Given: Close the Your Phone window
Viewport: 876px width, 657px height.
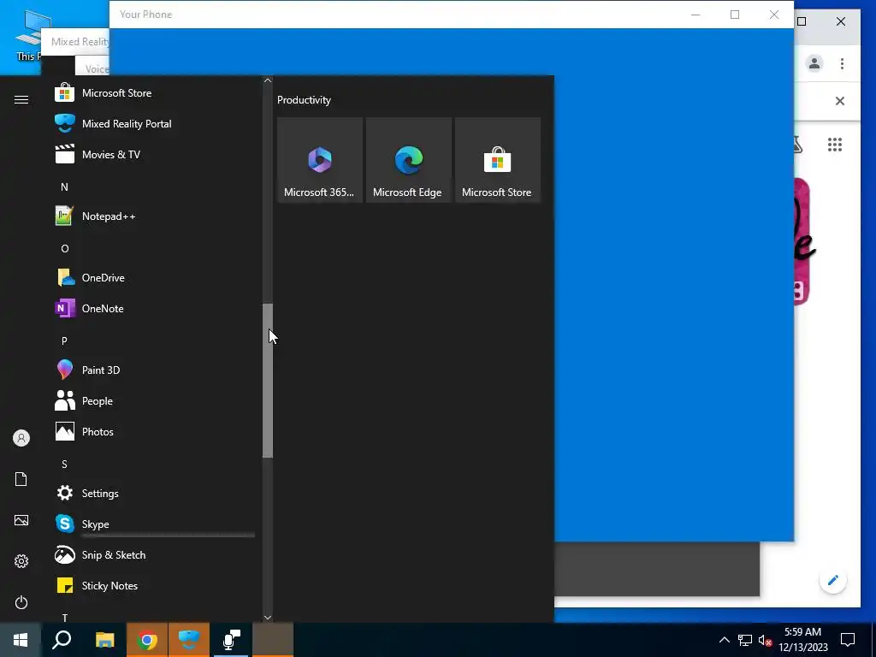Looking at the screenshot, I should pos(773,15).
